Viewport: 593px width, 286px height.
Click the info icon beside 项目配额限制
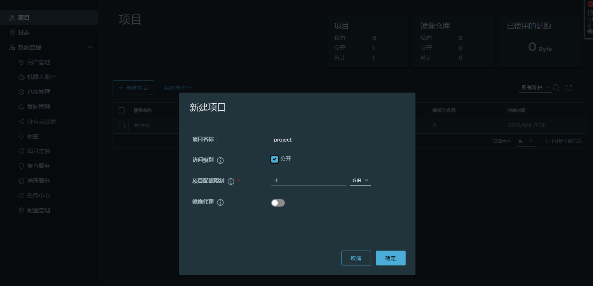click(231, 181)
